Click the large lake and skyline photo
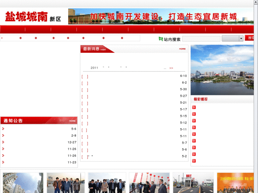The width and height of the screenshot is (258, 193). tap(222, 70)
